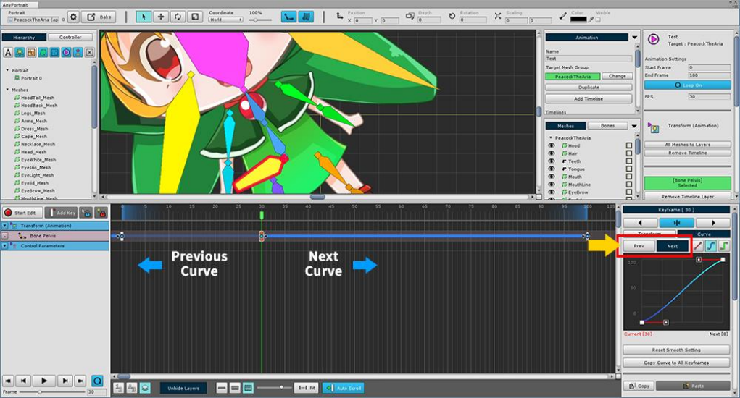Collapse the Transform (Animation) timeline
740x398 pixels.
[x=5, y=226]
